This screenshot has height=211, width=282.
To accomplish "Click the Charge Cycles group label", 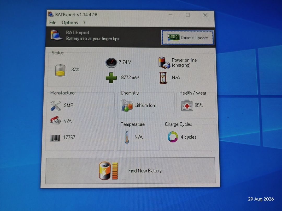I will click(178, 124).
